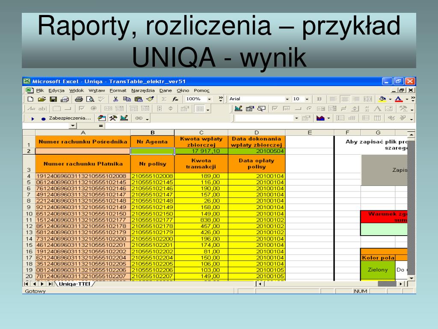Viewport: 438px width, 329px height.
Task: Click the AutoSum sigma icon
Action: 164,99
